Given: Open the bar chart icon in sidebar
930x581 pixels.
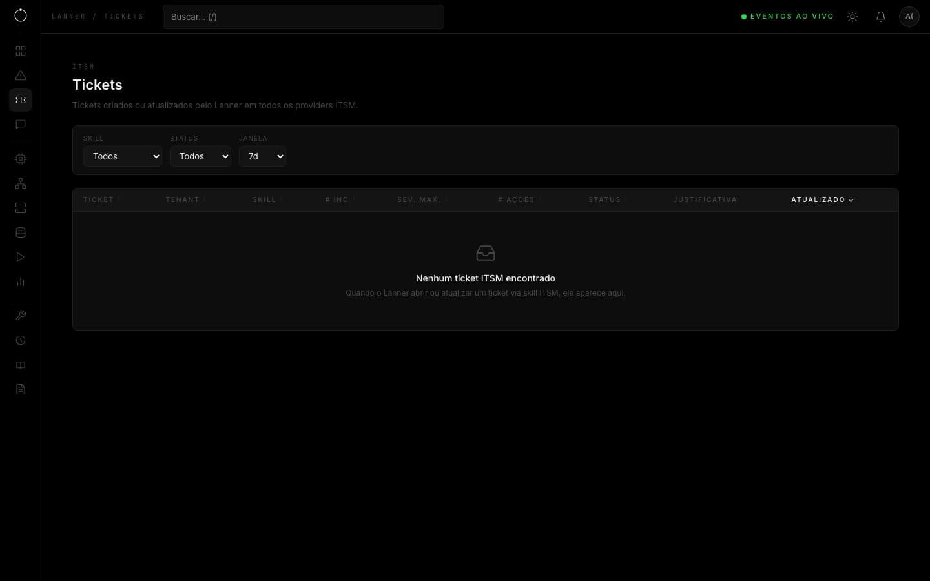Looking at the screenshot, I should click(21, 281).
